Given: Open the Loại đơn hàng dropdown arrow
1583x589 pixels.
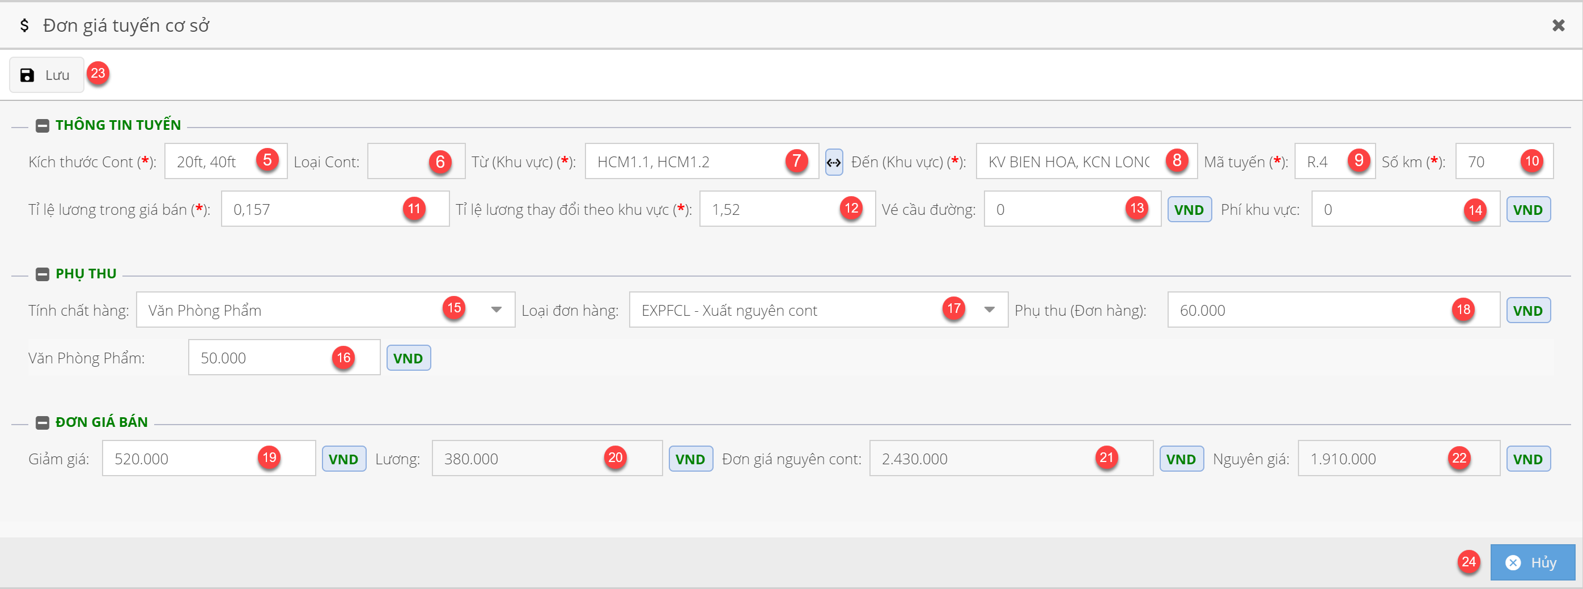Looking at the screenshot, I should click(989, 310).
